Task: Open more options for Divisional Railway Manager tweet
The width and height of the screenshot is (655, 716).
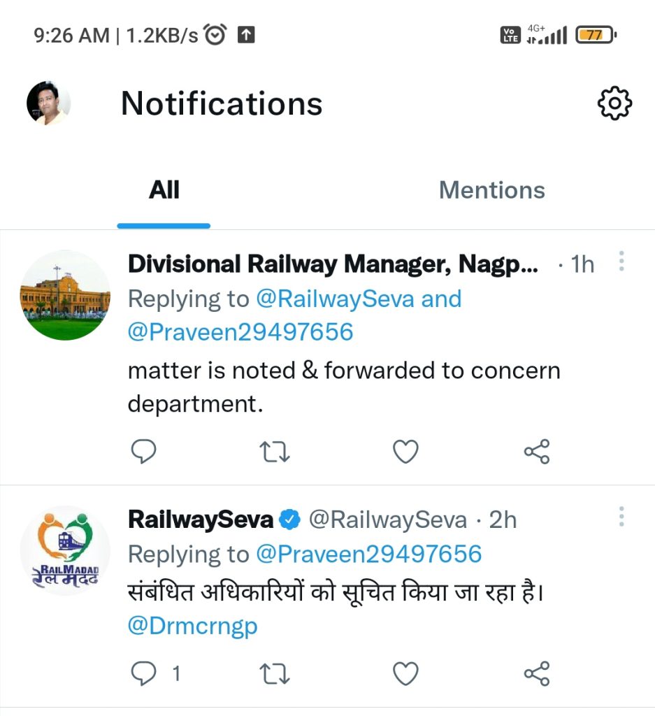Action: click(621, 262)
